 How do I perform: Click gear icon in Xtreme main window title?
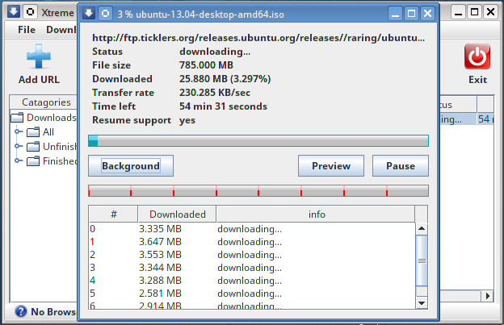pos(30,12)
